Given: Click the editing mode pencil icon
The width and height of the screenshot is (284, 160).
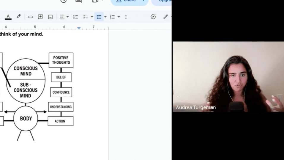Looking at the screenshot, I should (x=165, y=17).
